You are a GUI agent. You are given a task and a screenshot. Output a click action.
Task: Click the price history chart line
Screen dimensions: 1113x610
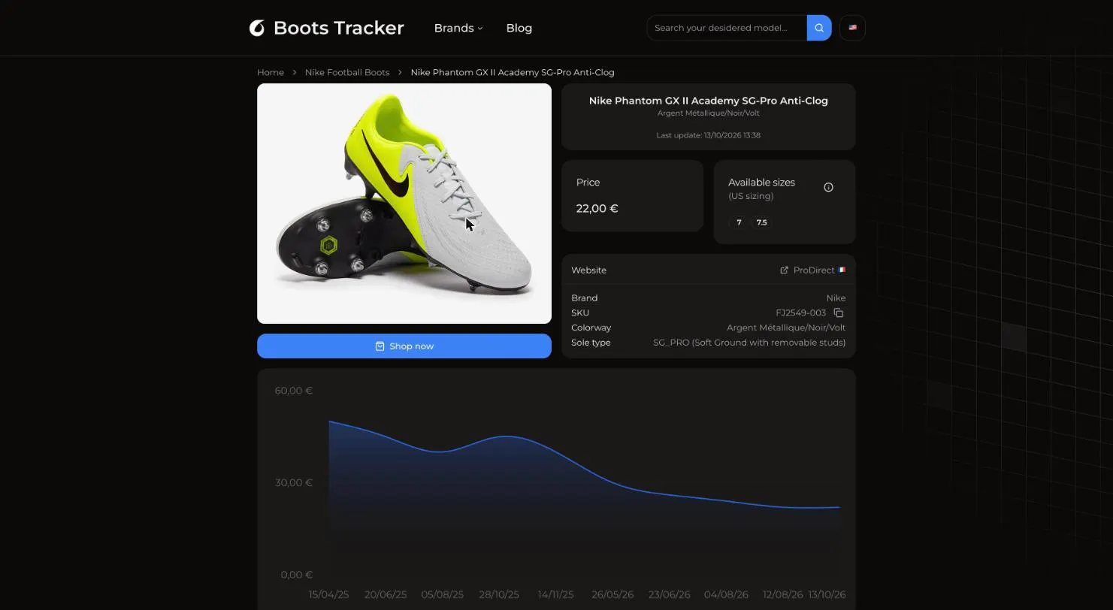tap(583, 463)
